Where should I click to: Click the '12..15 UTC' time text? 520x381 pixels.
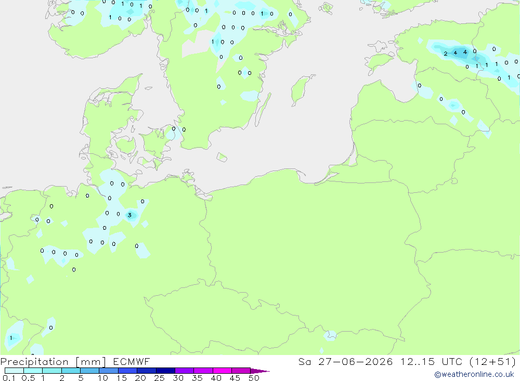(x=431, y=362)
